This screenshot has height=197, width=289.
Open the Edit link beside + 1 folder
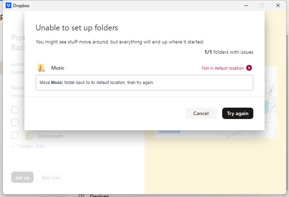point(40,146)
